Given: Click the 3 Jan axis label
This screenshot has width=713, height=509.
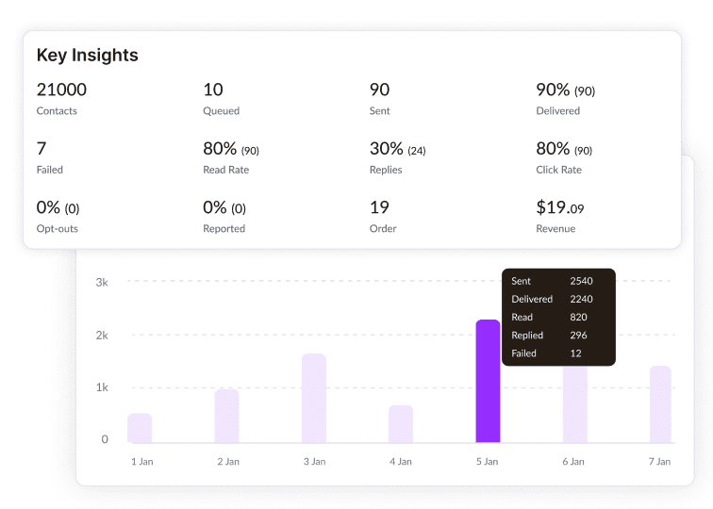Looking at the screenshot, I should 315,462.
